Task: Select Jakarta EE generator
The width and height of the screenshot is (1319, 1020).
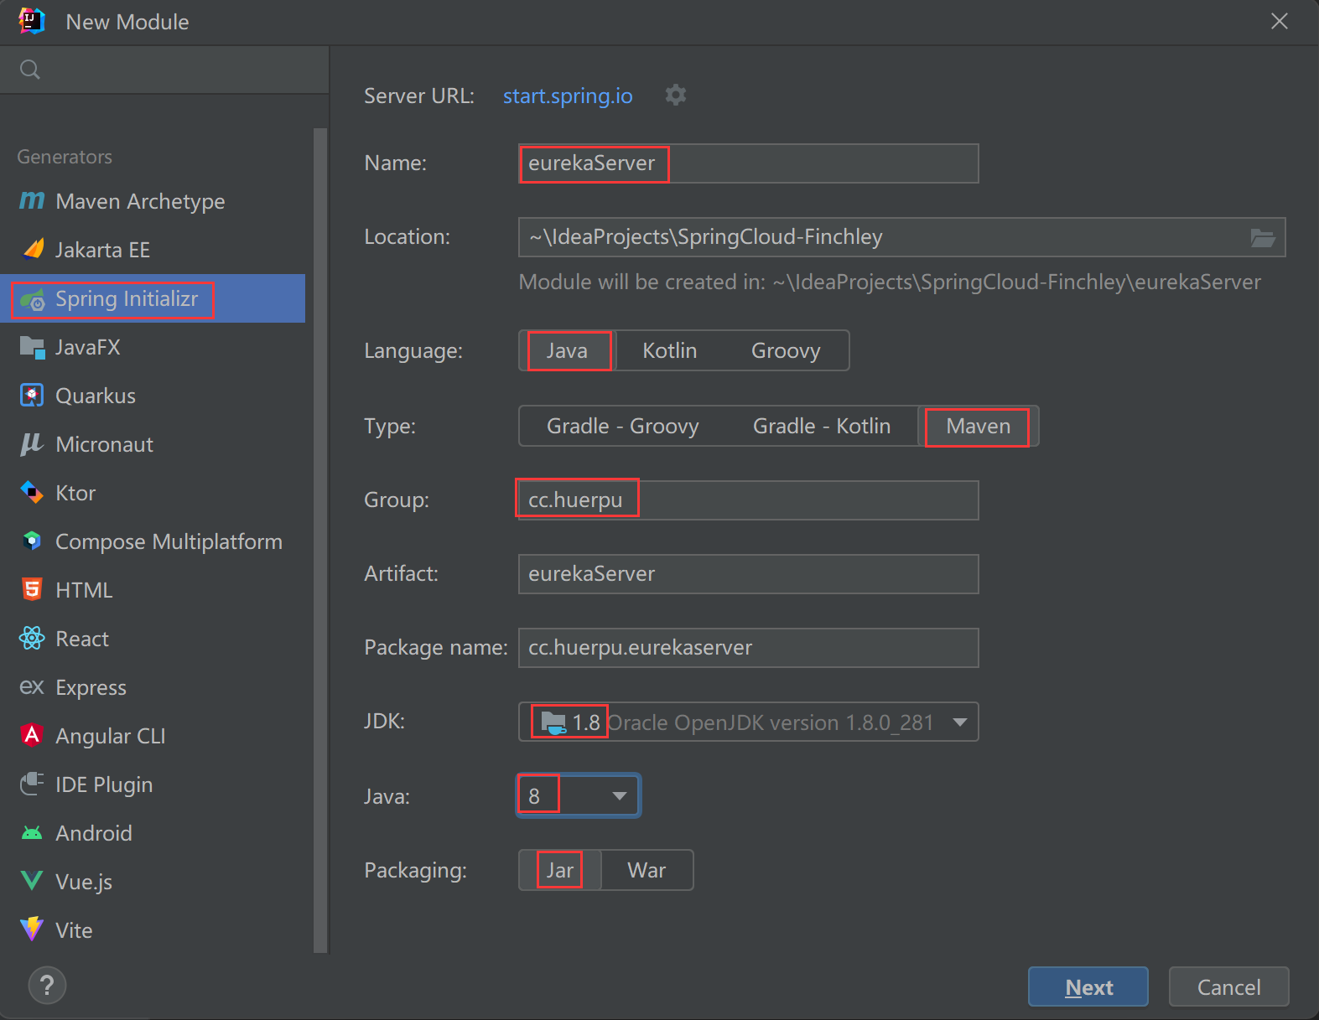Action: pyautogui.click(x=153, y=250)
